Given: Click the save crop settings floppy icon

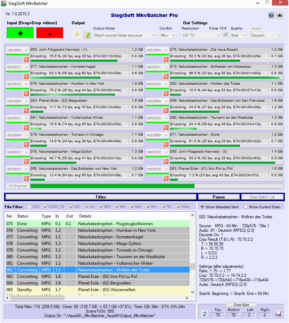Looking at the screenshot, I should click(x=278, y=314).
